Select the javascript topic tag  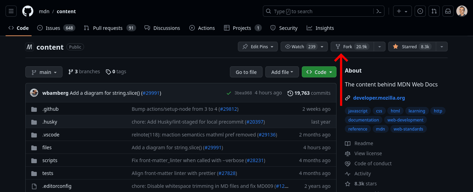click(358, 111)
